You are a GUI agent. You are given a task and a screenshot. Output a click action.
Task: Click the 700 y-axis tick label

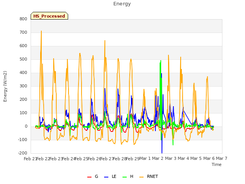[x=23, y=32]
